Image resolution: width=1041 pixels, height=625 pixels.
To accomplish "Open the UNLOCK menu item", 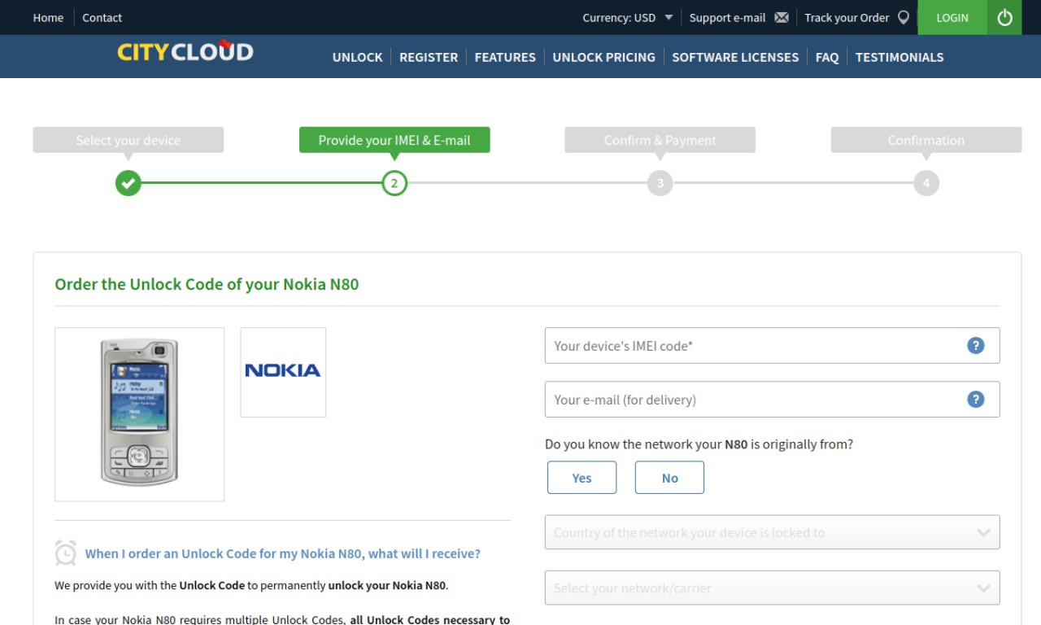I will (x=357, y=57).
